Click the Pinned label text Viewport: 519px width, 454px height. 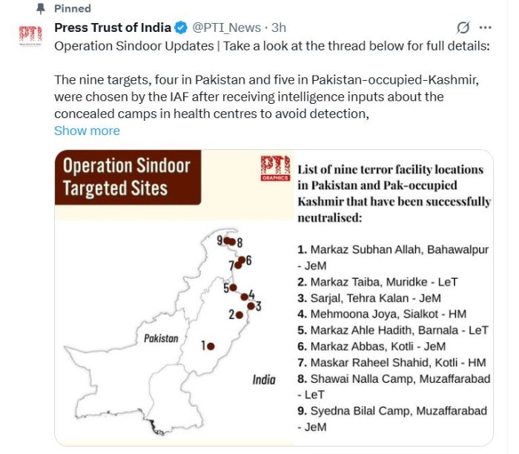coord(73,9)
